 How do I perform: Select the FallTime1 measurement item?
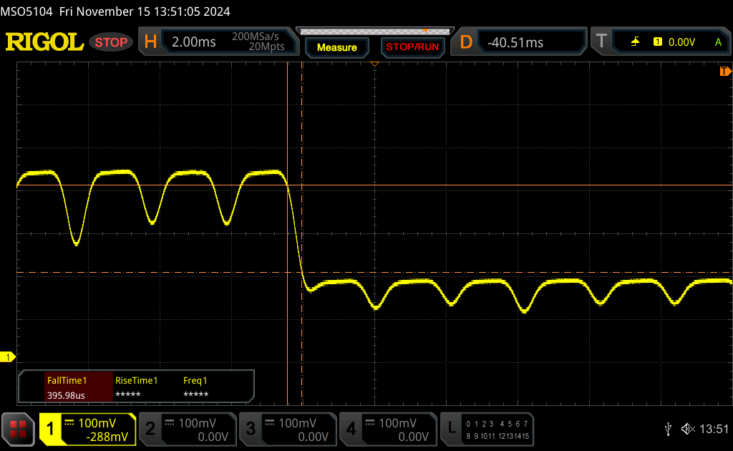67,387
